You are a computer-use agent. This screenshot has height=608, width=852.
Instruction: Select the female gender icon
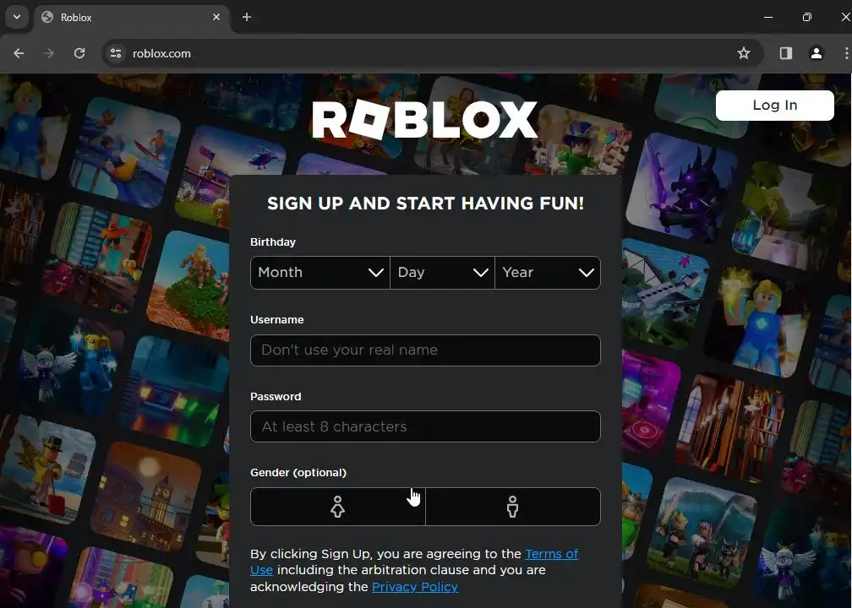tap(337, 507)
